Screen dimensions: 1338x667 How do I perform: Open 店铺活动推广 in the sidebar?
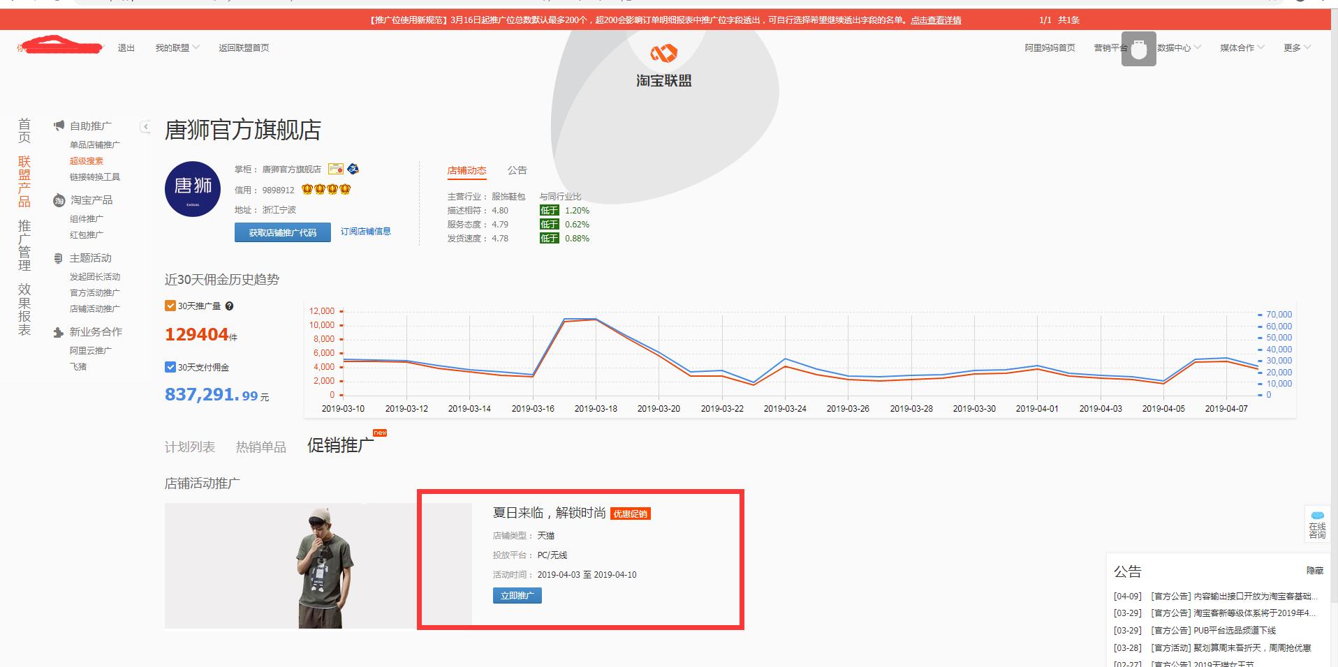[x=95, y=309]
